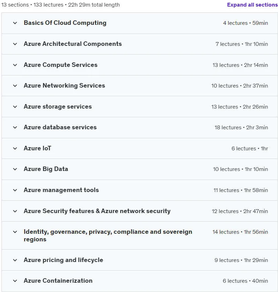Image resolution: width=278 pixels, height=292 pixels.
Task: Expand chevron beside Azure storage services
Action: point(15,107)
